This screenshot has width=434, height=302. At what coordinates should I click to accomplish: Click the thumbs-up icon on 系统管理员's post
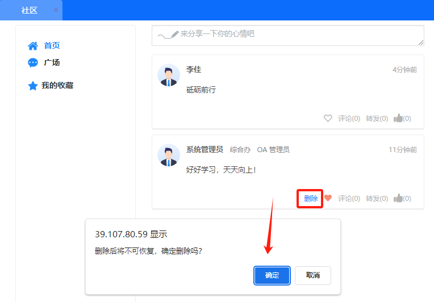click(x=398, y=199)
